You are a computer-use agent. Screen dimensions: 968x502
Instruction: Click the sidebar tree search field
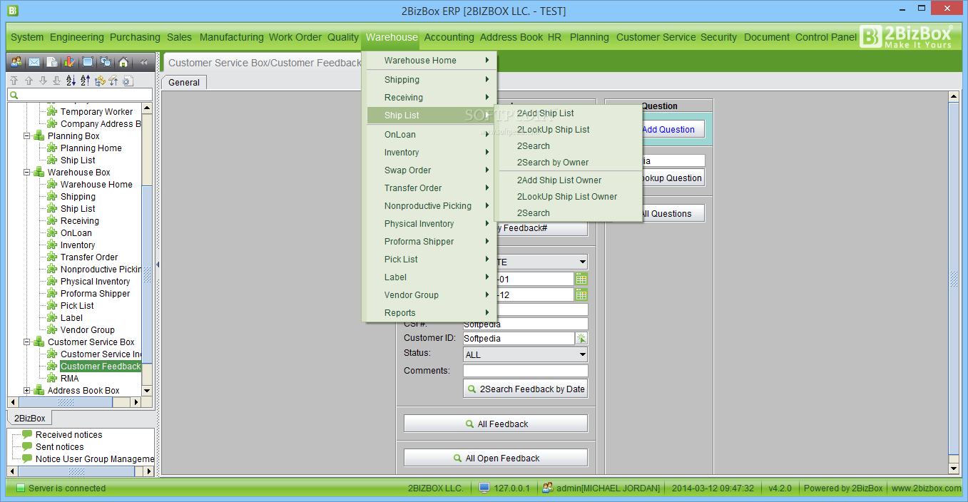(80, 94)
